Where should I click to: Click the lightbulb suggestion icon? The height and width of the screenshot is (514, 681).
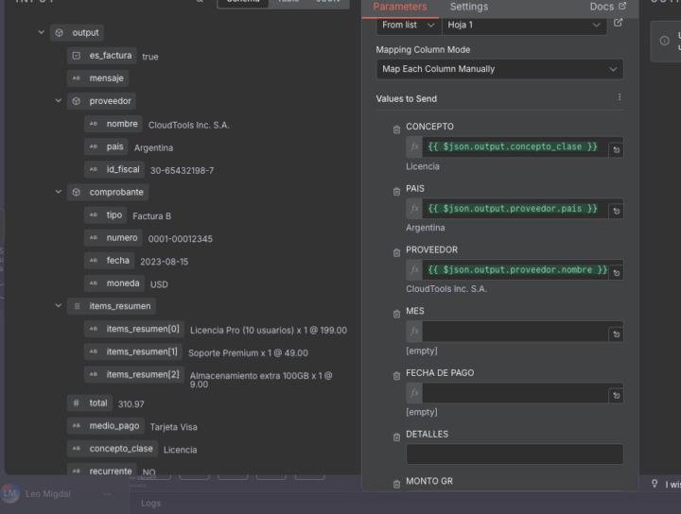click(x=655, y=484)
